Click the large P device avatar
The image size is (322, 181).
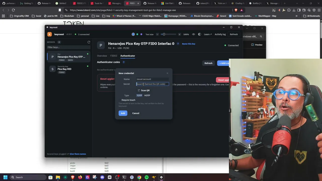[101, 45]
